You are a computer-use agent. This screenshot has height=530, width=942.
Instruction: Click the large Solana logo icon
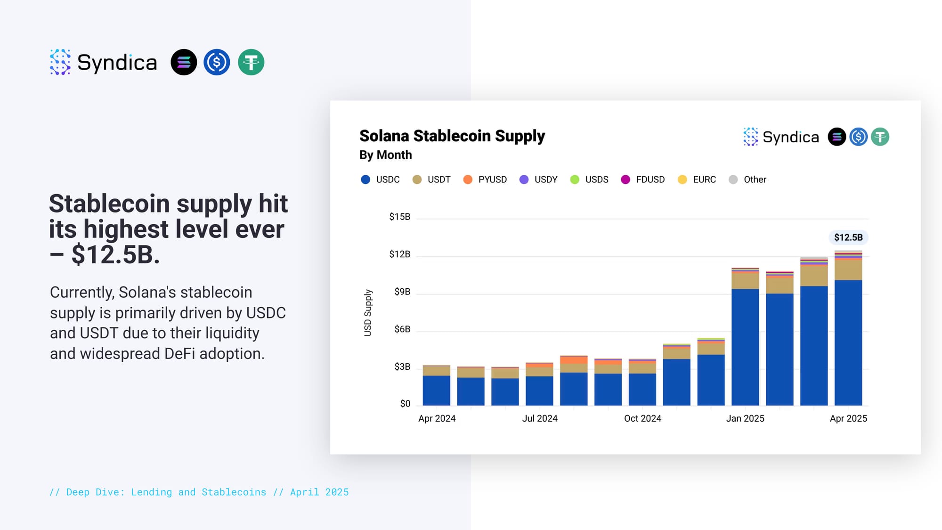coord(184,62)
